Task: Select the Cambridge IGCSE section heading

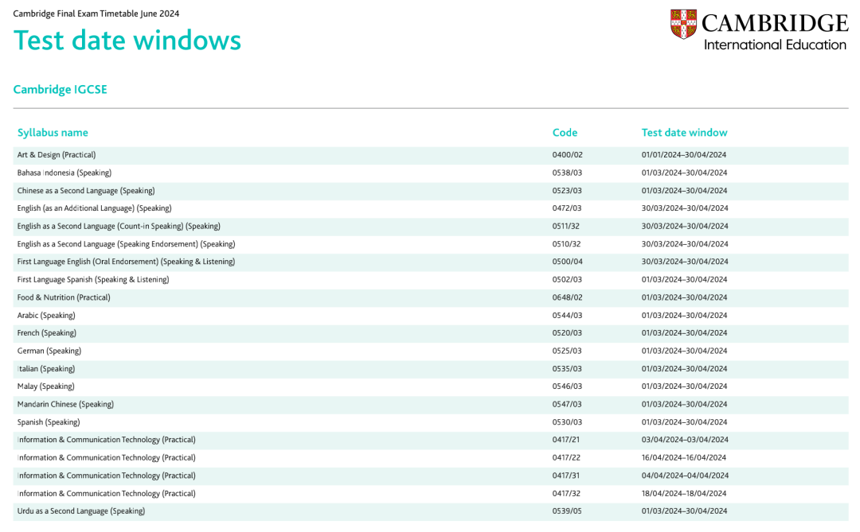Action: click(60, 90)
